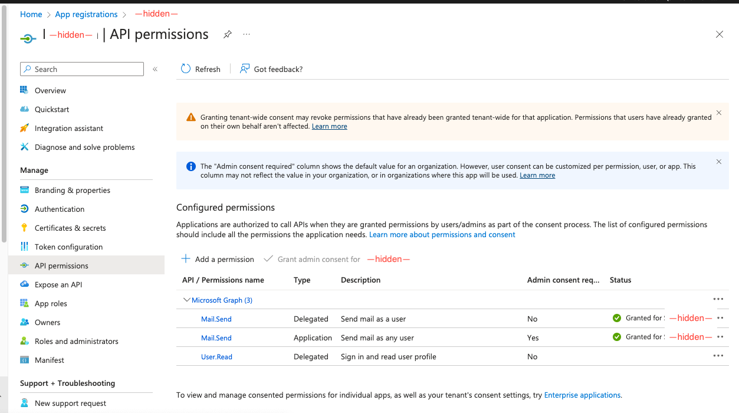This screenshot has height=413, width=739.
Task: Open the Enterprise applications link
Action: point(582,395)
